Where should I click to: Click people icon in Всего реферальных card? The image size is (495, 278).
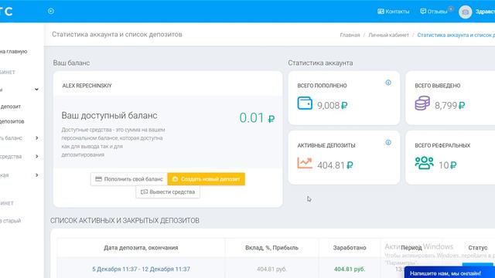click(425, 163)
